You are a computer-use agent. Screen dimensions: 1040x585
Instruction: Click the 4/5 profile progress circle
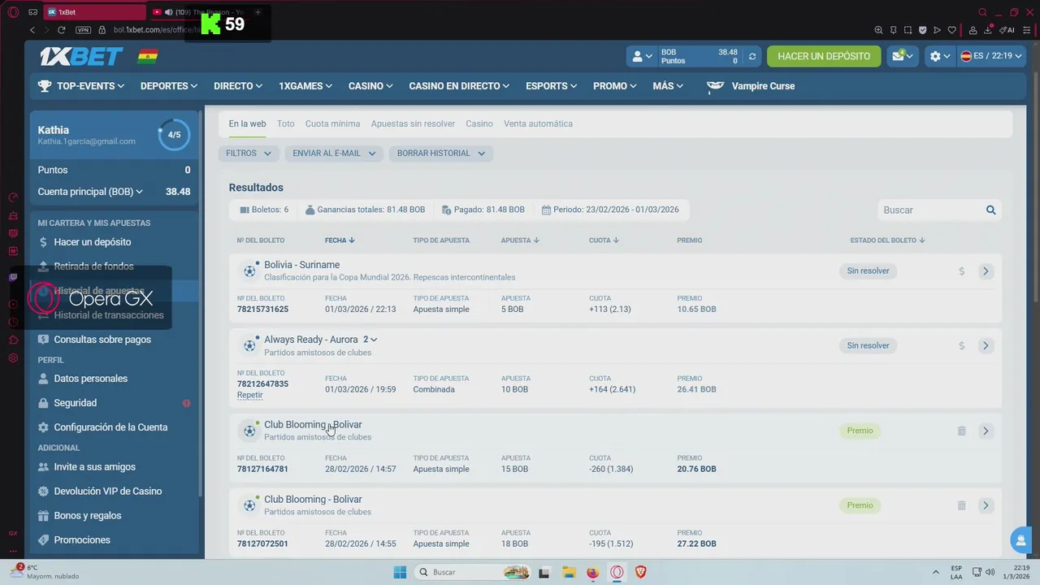click(174, 135)
